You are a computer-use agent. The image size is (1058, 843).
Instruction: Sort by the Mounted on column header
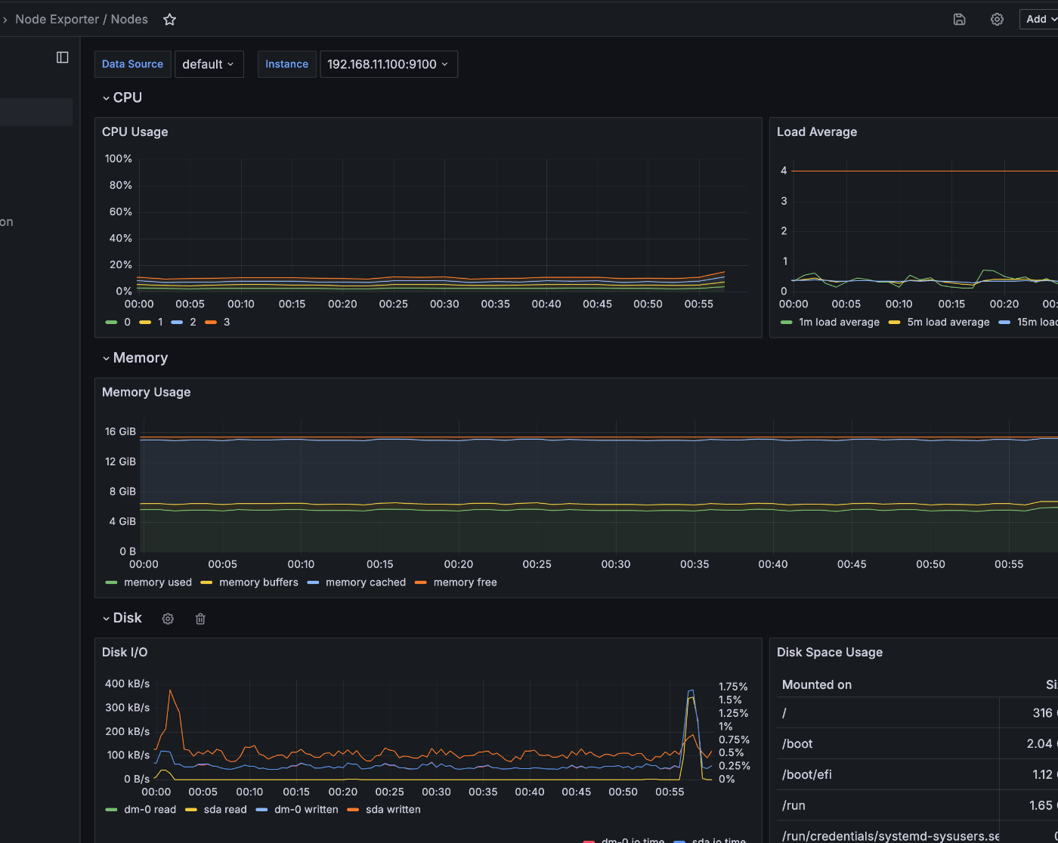(817, 685)
